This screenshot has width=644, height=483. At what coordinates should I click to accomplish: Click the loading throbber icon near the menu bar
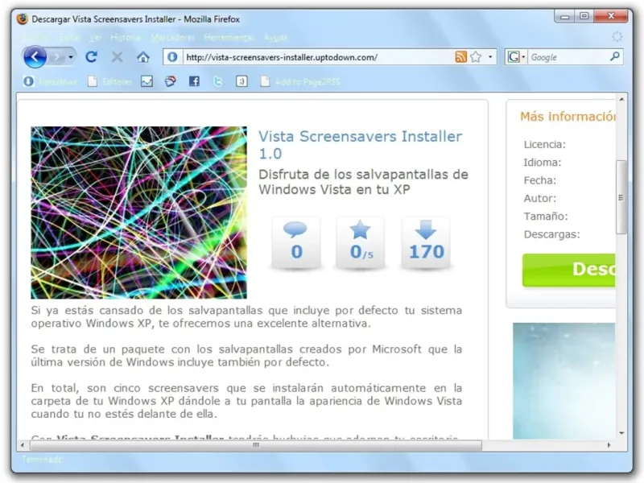pos(617,36)
